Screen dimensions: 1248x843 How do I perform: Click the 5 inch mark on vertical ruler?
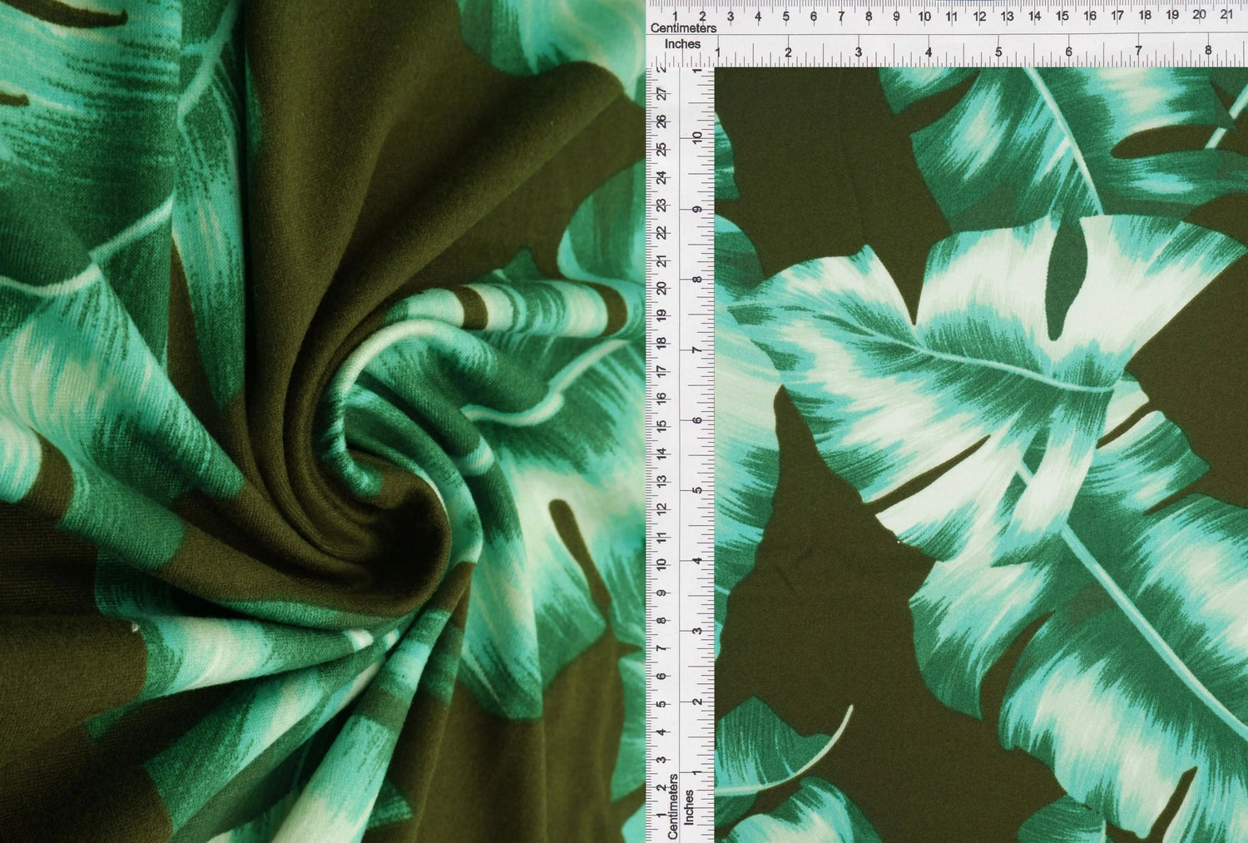pos(699,489)
